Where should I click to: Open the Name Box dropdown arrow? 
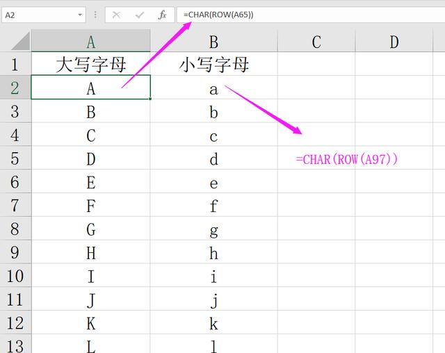coord(80,15)
